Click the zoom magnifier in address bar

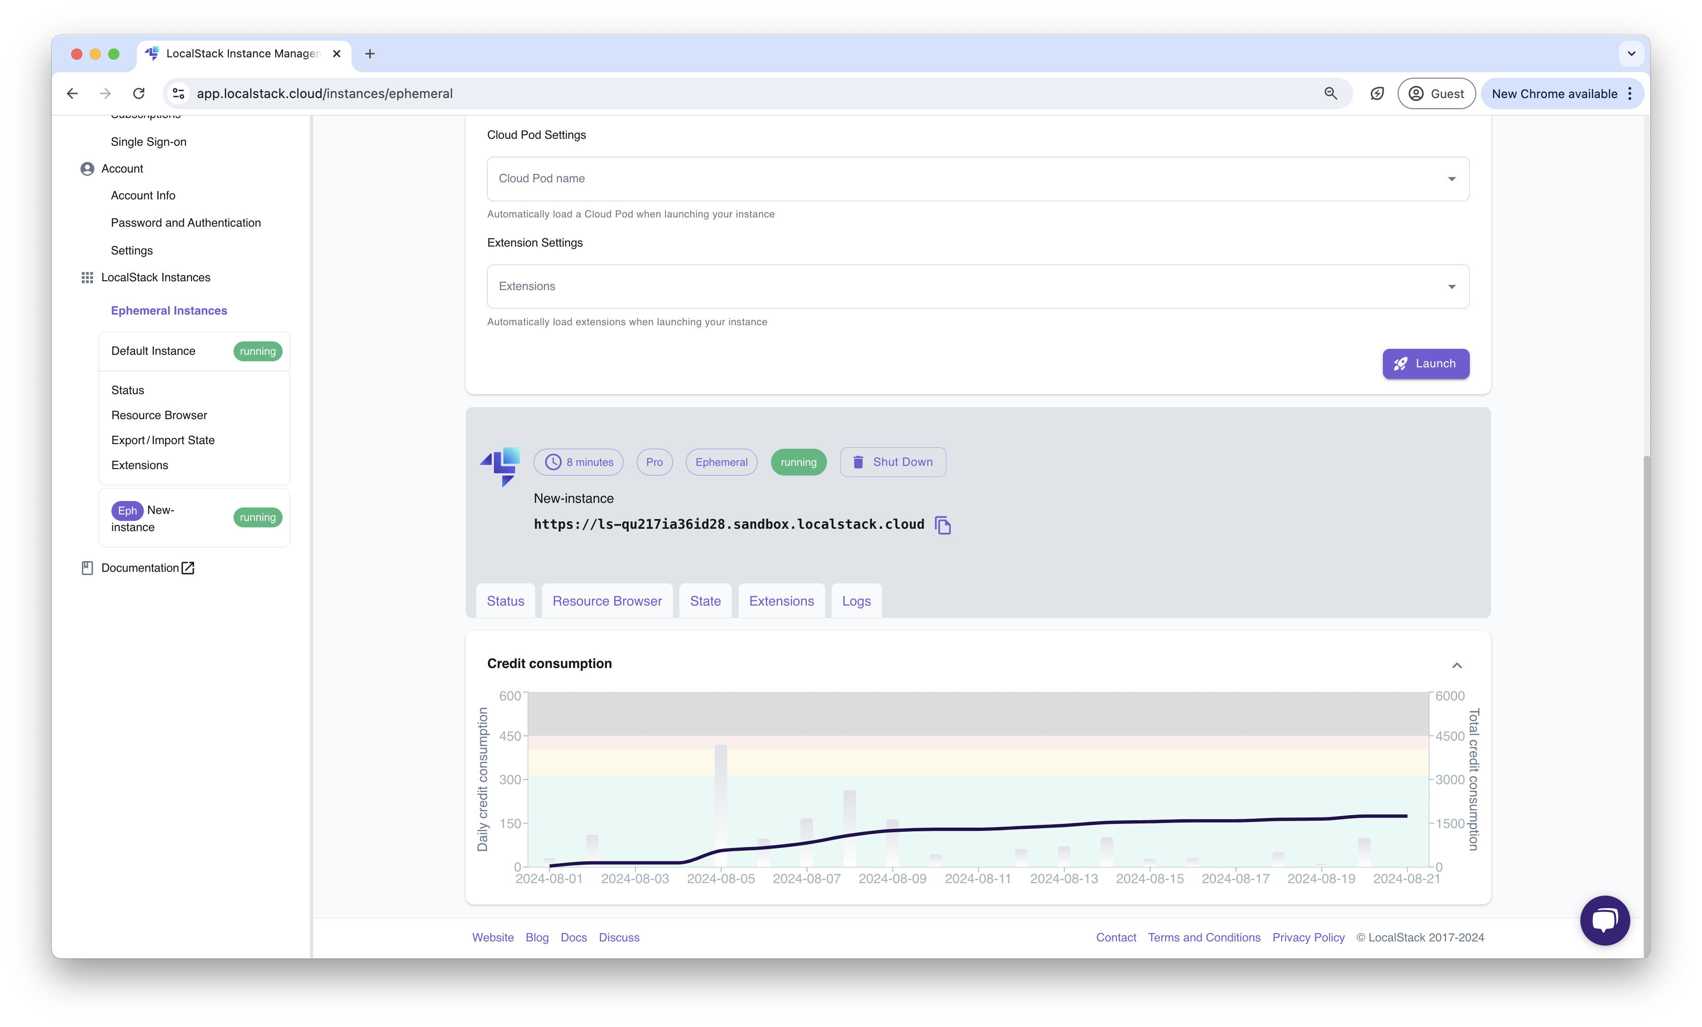point(1330,93)
